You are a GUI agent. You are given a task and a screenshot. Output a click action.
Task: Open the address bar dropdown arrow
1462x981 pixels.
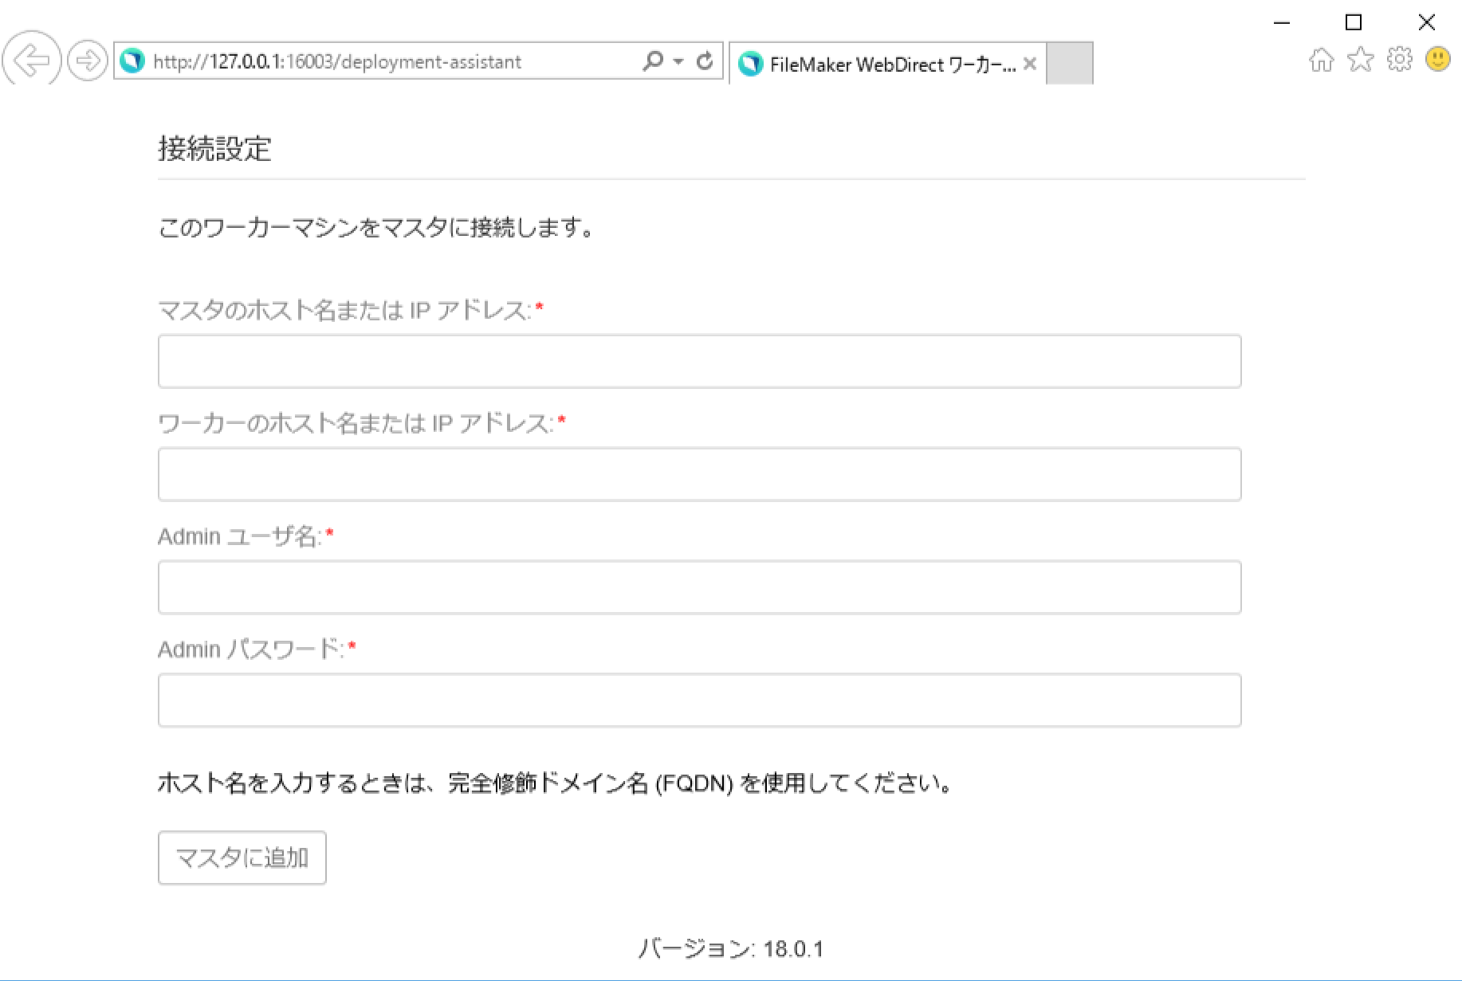click(x=678, y=61)
